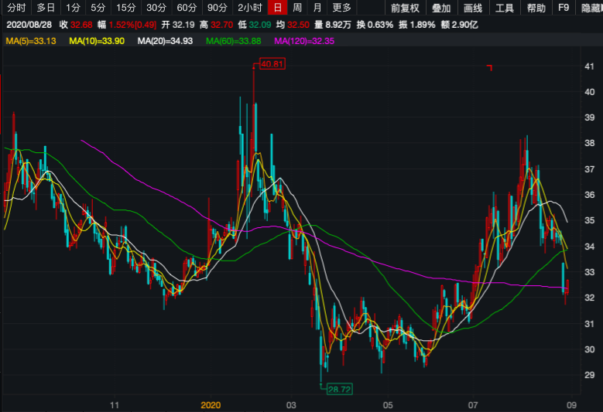Click the 叠加 overlay button
This screenshot has height=412, width=603.
coord(441,8)
